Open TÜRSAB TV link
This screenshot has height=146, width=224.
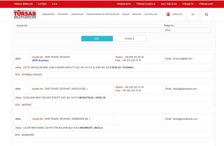[188, 4]
